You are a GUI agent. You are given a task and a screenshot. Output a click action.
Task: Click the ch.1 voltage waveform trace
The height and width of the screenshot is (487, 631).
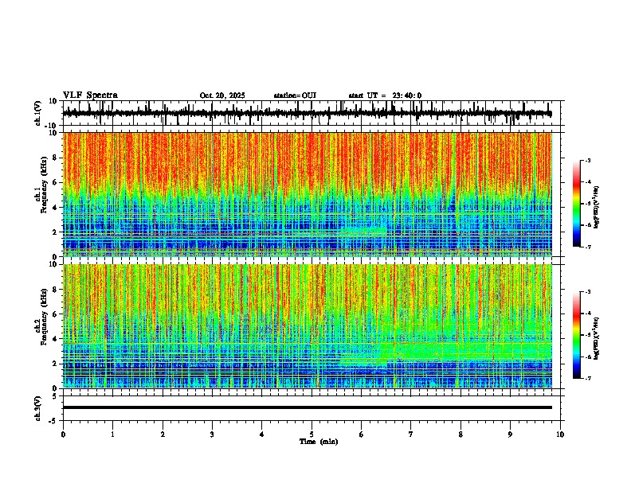(x=307, y=113)
